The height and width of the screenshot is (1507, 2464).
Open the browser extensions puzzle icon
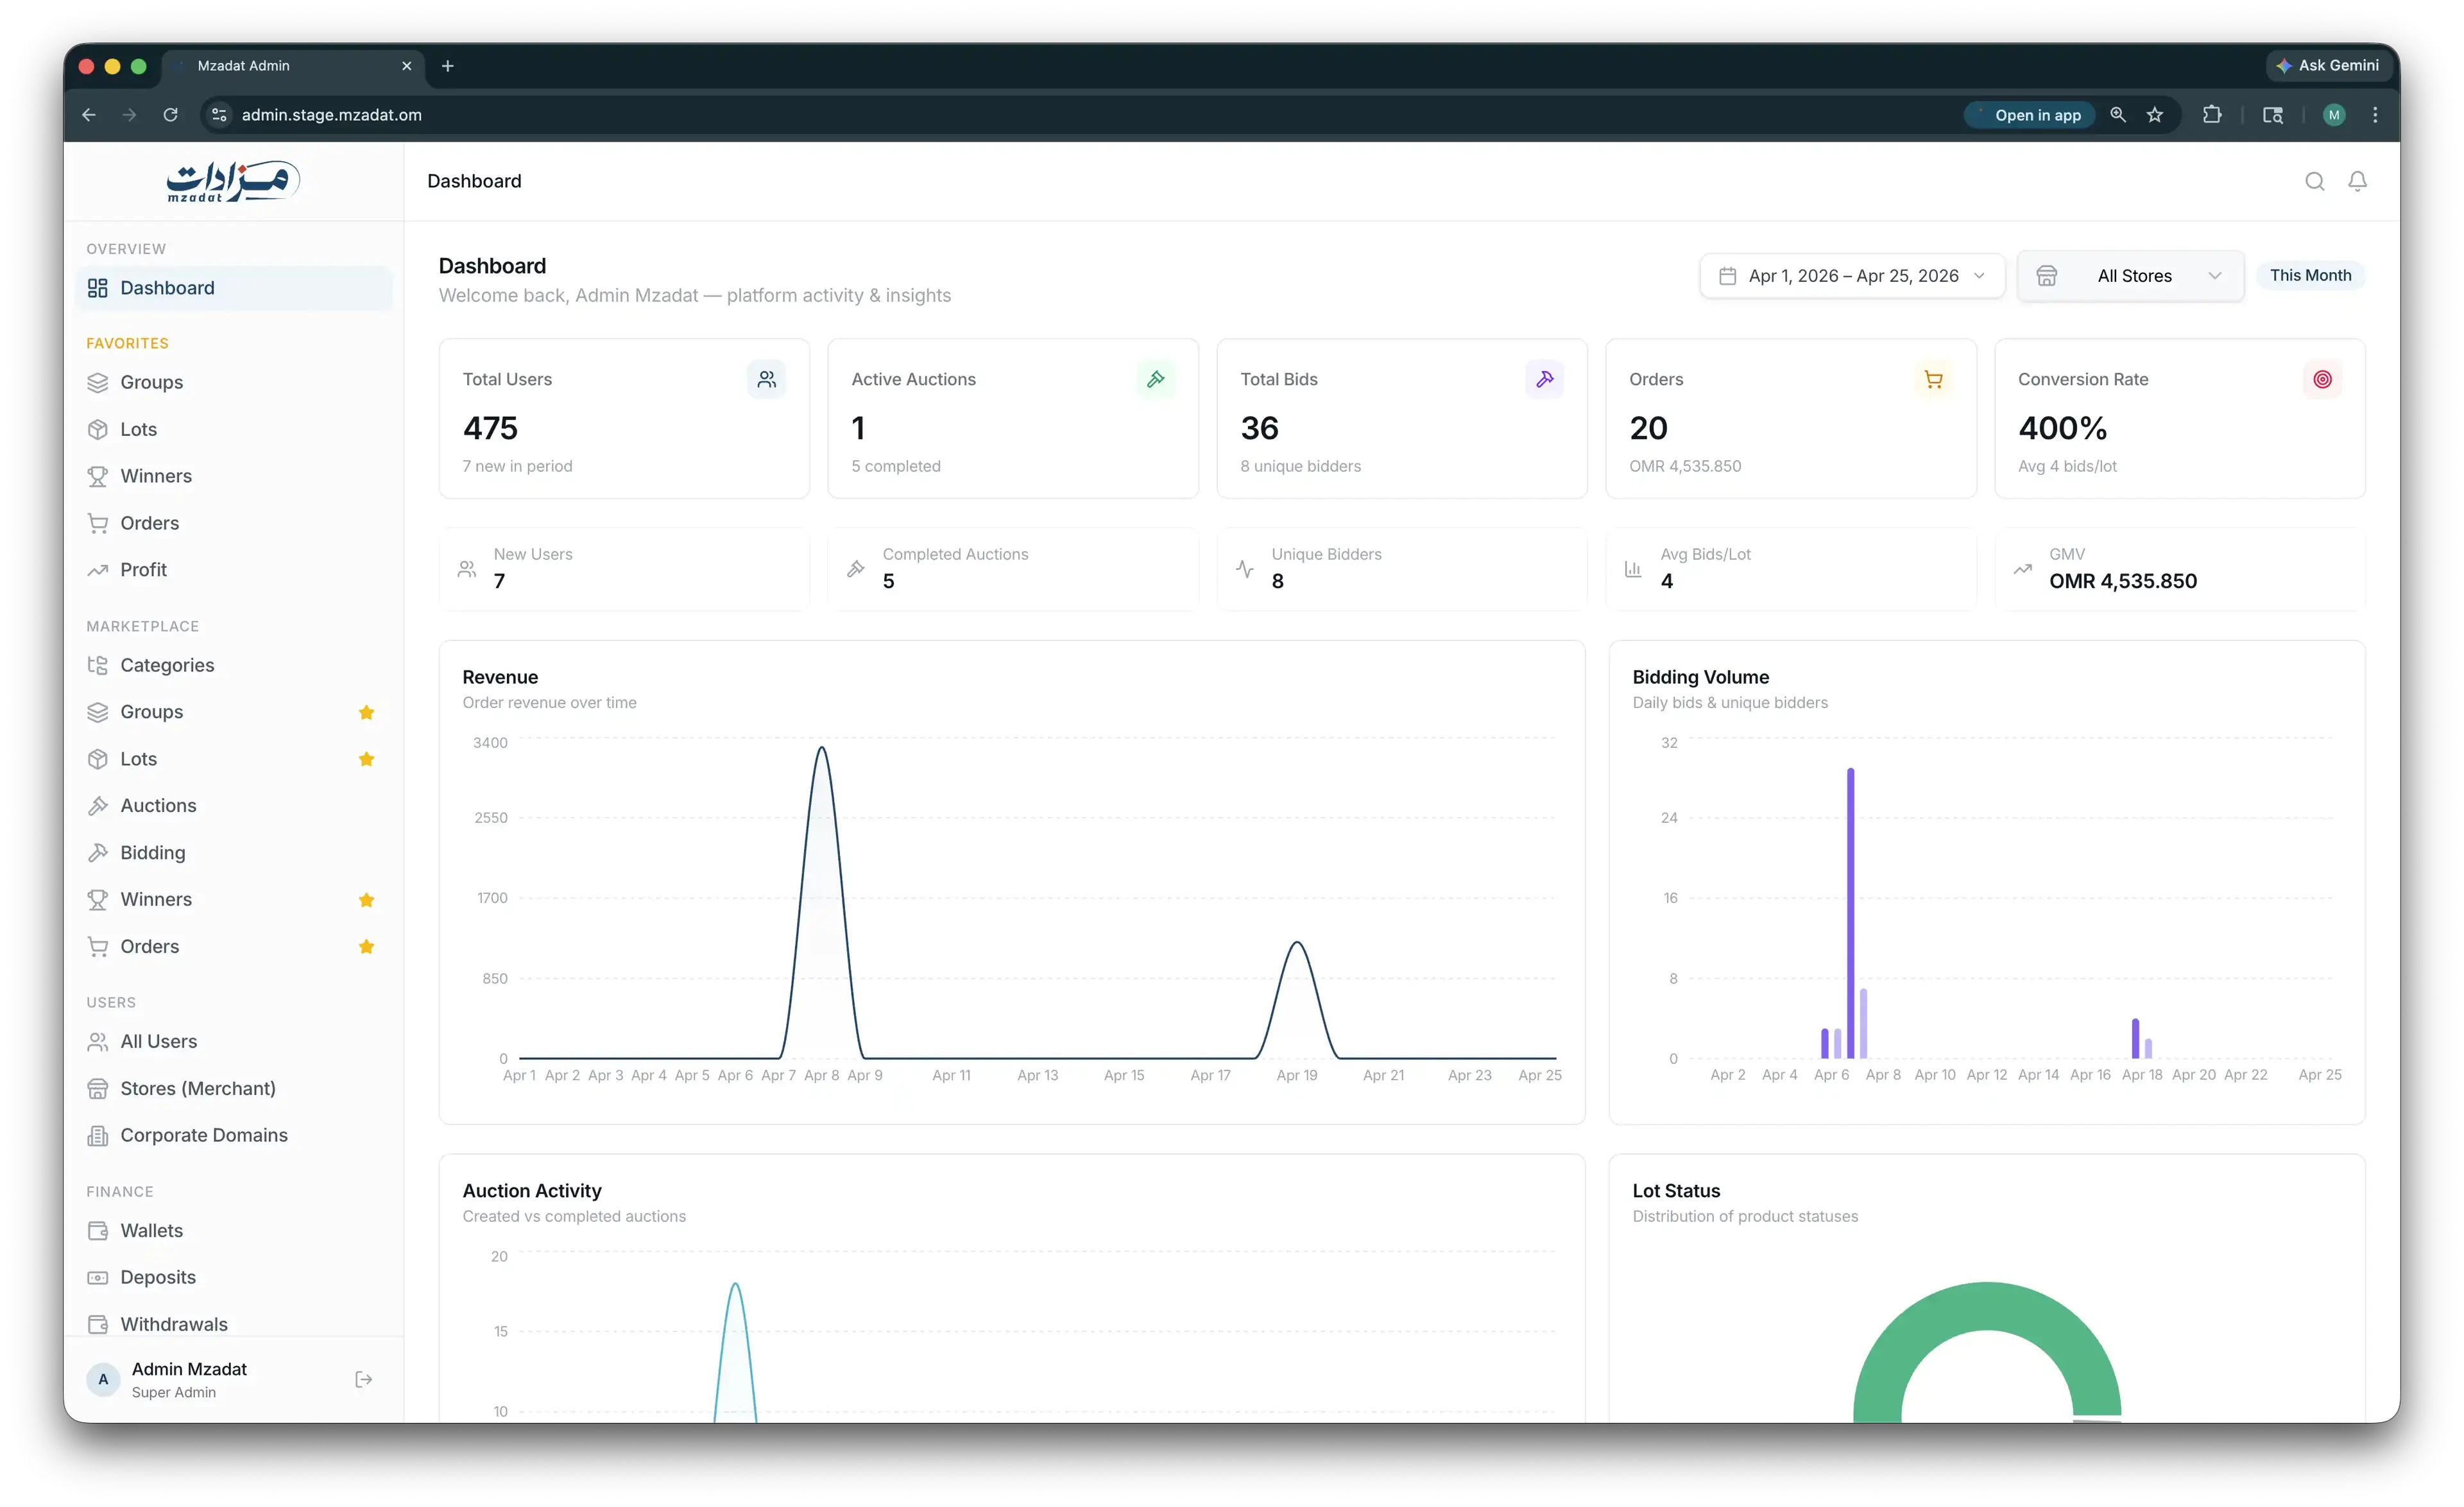[x=2212, y=115]
